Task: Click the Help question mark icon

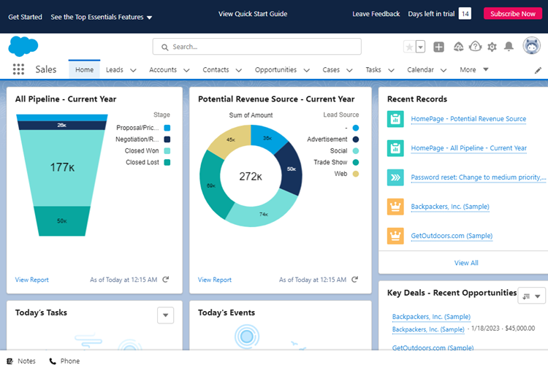Action: click(475, 47)
